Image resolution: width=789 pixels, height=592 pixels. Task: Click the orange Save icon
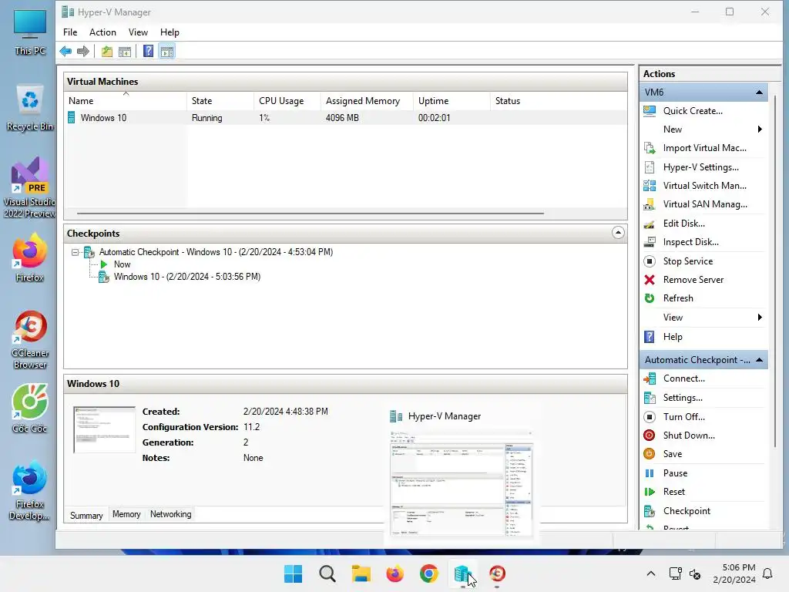coord(650,454)
